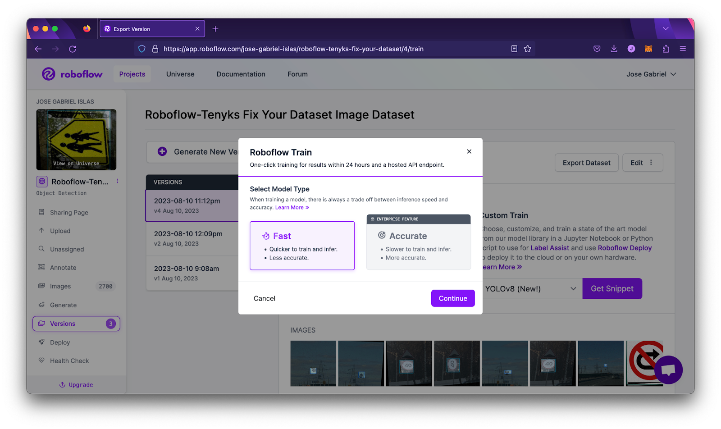This screenshot has width=721, height=429.
Task: Open the Generate section icon
Action: point(41,305)
